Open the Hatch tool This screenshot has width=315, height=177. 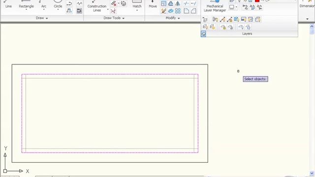[x=137, y=5]
